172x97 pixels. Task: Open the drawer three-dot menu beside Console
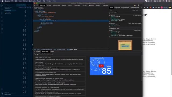point(35,51)
